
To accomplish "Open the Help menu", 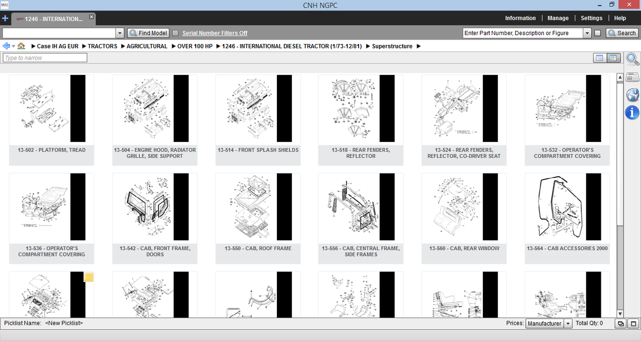I will 620,18.
